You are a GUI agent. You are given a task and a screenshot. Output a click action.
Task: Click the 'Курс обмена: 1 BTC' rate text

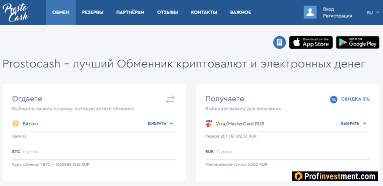51,164
